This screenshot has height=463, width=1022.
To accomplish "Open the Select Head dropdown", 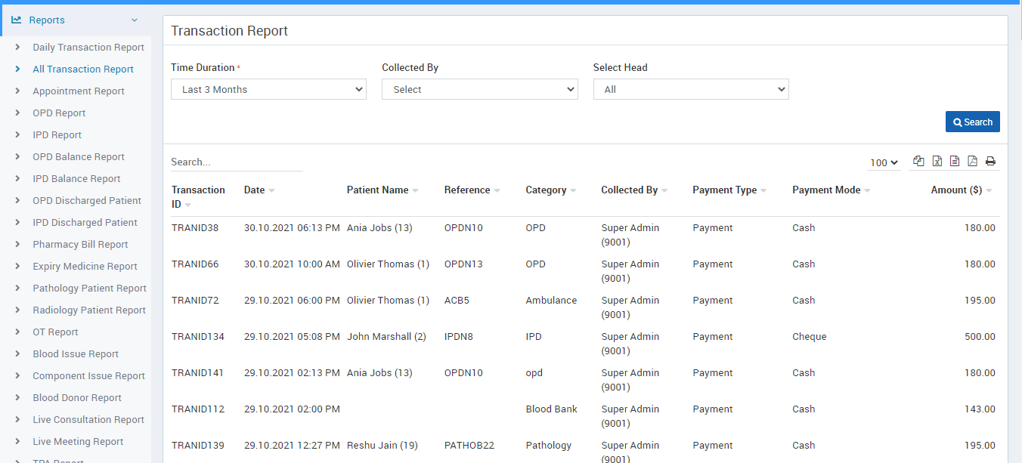I will coord(690,89).
